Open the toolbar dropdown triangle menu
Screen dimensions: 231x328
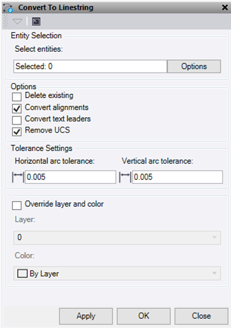click(x=17, y=21)
